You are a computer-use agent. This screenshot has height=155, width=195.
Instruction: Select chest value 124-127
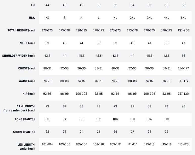183,68
